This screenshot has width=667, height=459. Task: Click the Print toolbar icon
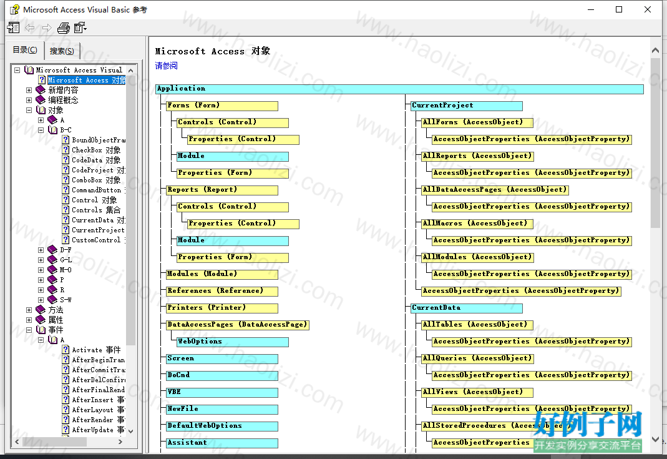pyautogui.click(x=64, y=28)
